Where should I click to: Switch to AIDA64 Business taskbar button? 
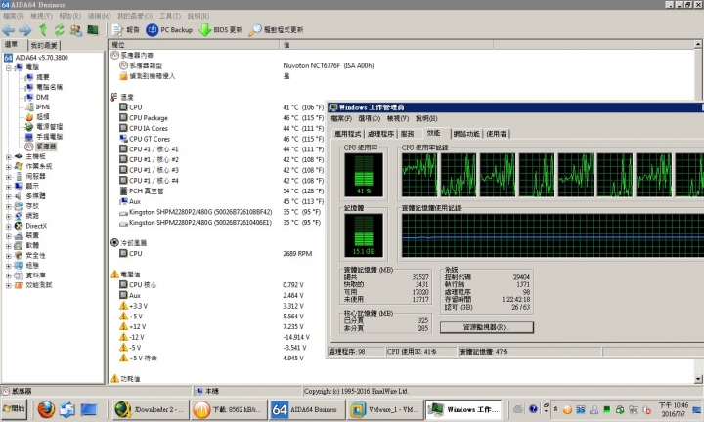coord(307,409)
